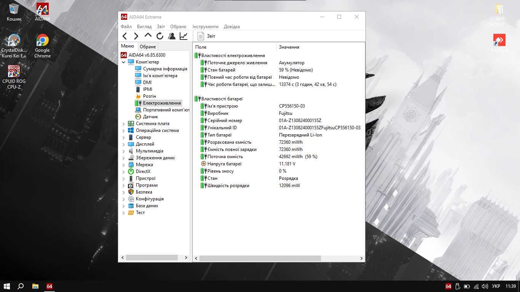
Task: Expand the Збереження даних node
Action: (x=123, y=158)
